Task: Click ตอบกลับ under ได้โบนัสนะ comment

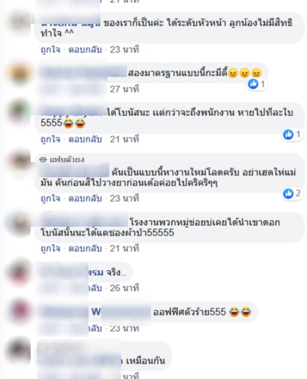Action: click(x=85, y=139)
